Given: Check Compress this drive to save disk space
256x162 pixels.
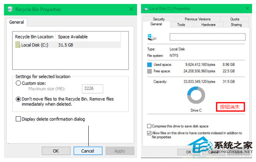Looking at the screenshot, I should [x=149, y=126].
